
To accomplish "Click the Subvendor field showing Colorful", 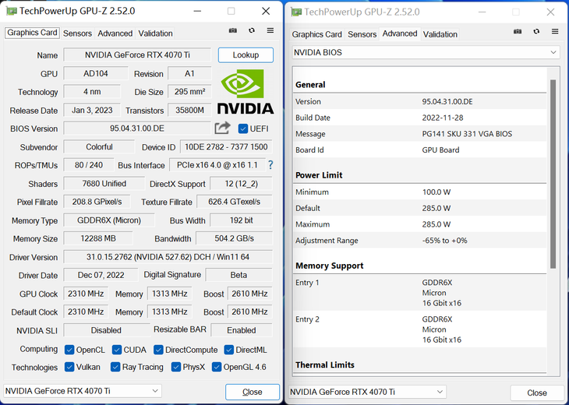I will click(x=99, y=147).
